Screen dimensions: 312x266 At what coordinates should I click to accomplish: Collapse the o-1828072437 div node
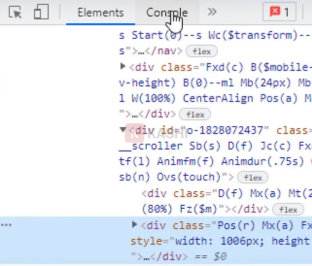(123, 130)
